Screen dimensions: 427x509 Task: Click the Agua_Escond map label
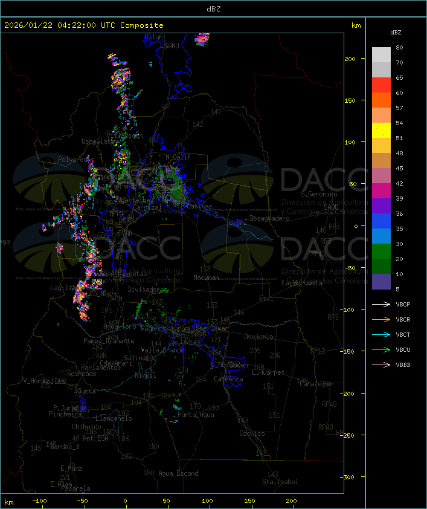[178, 473]
